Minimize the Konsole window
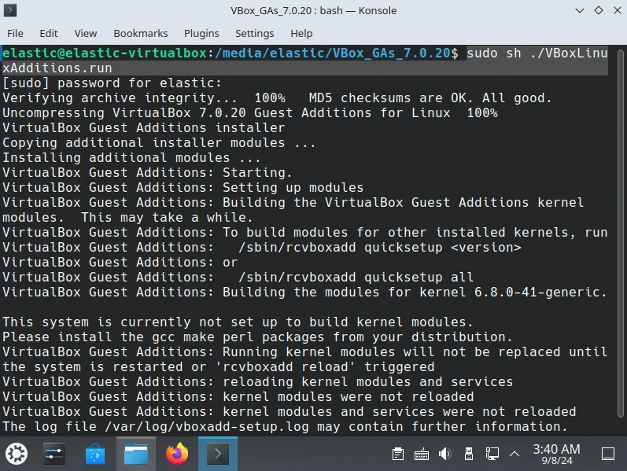This screenshot has height=471, width=627. click(580, 10)
